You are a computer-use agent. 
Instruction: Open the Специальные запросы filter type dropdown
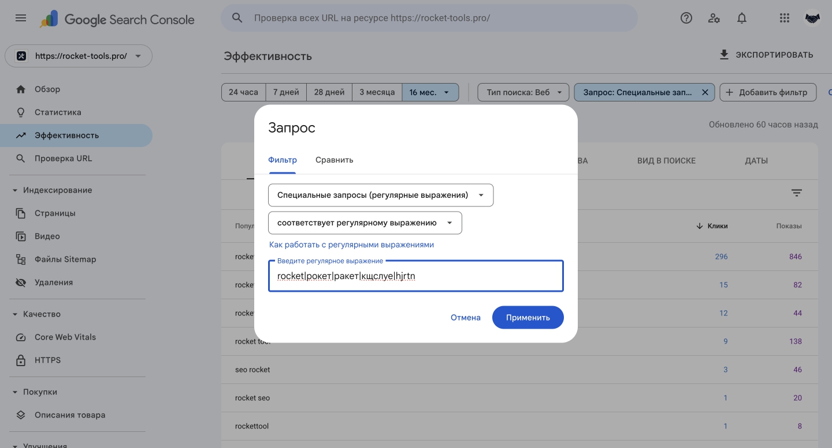click(381, 195)
